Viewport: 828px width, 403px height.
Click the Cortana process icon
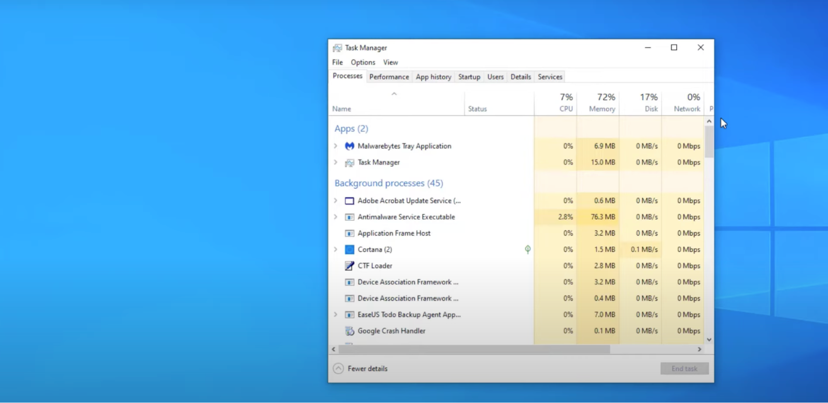coord(350,249)
